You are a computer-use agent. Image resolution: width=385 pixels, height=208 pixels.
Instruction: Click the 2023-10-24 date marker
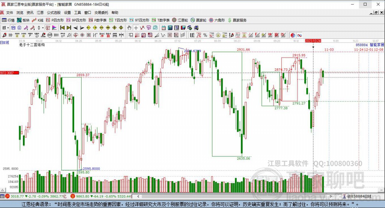pos(313,41)
